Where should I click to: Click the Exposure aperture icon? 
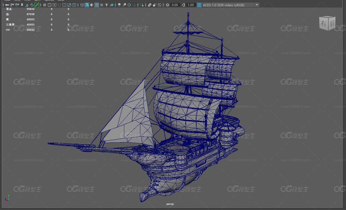(168, 5)
